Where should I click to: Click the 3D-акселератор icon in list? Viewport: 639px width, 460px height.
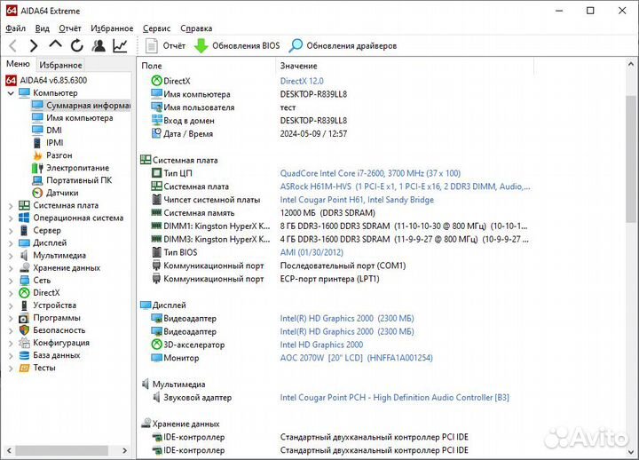tap(156, 345)
